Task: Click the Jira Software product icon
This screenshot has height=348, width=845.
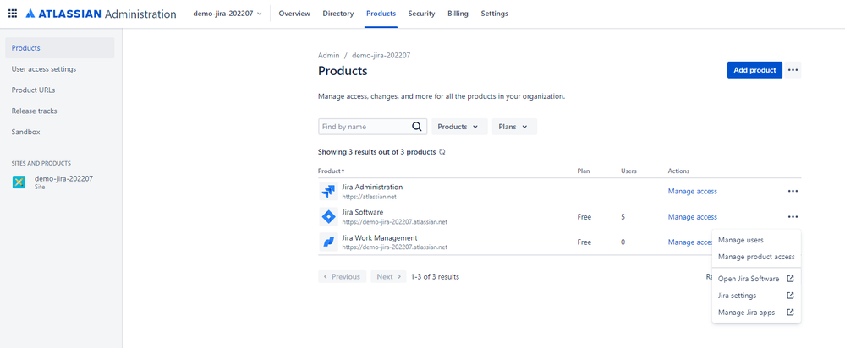Action: (x=328, y=217)
